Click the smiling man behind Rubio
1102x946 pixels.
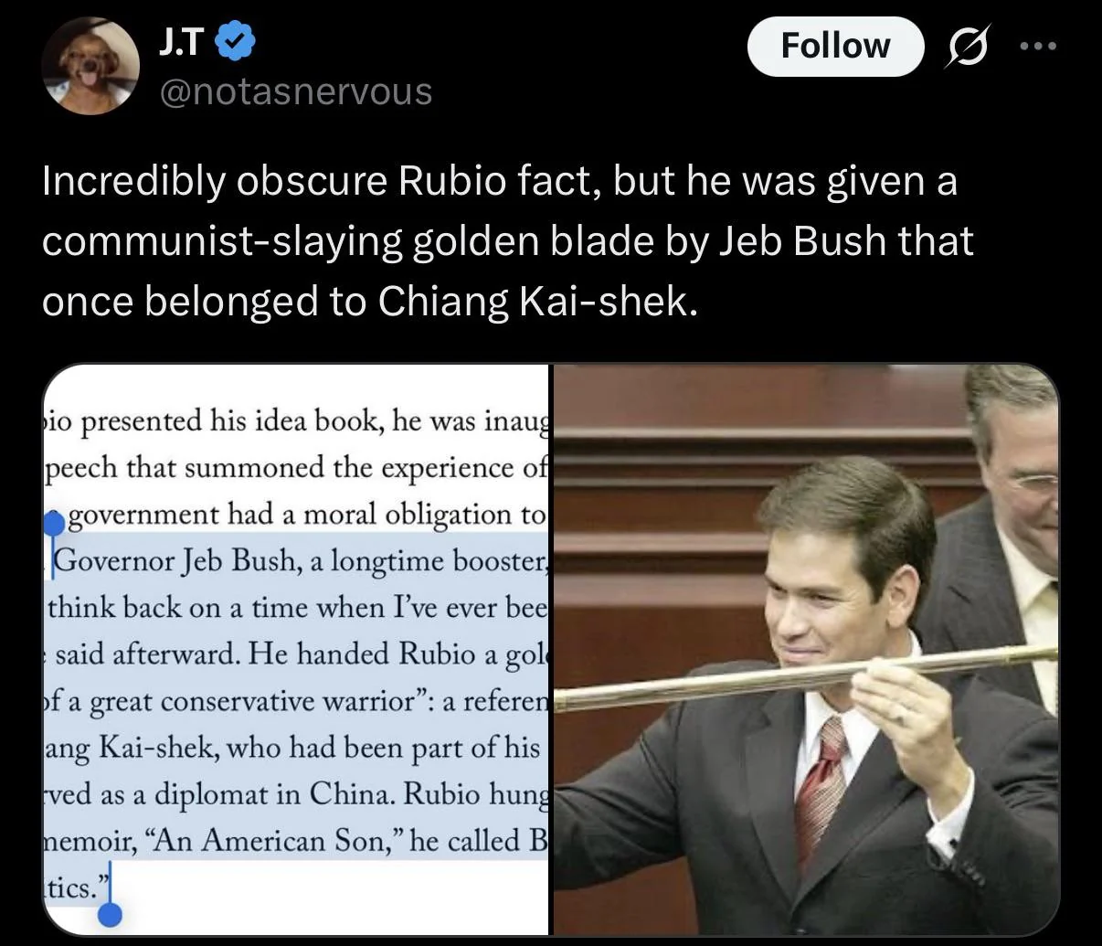click(x=1014, y=475)
